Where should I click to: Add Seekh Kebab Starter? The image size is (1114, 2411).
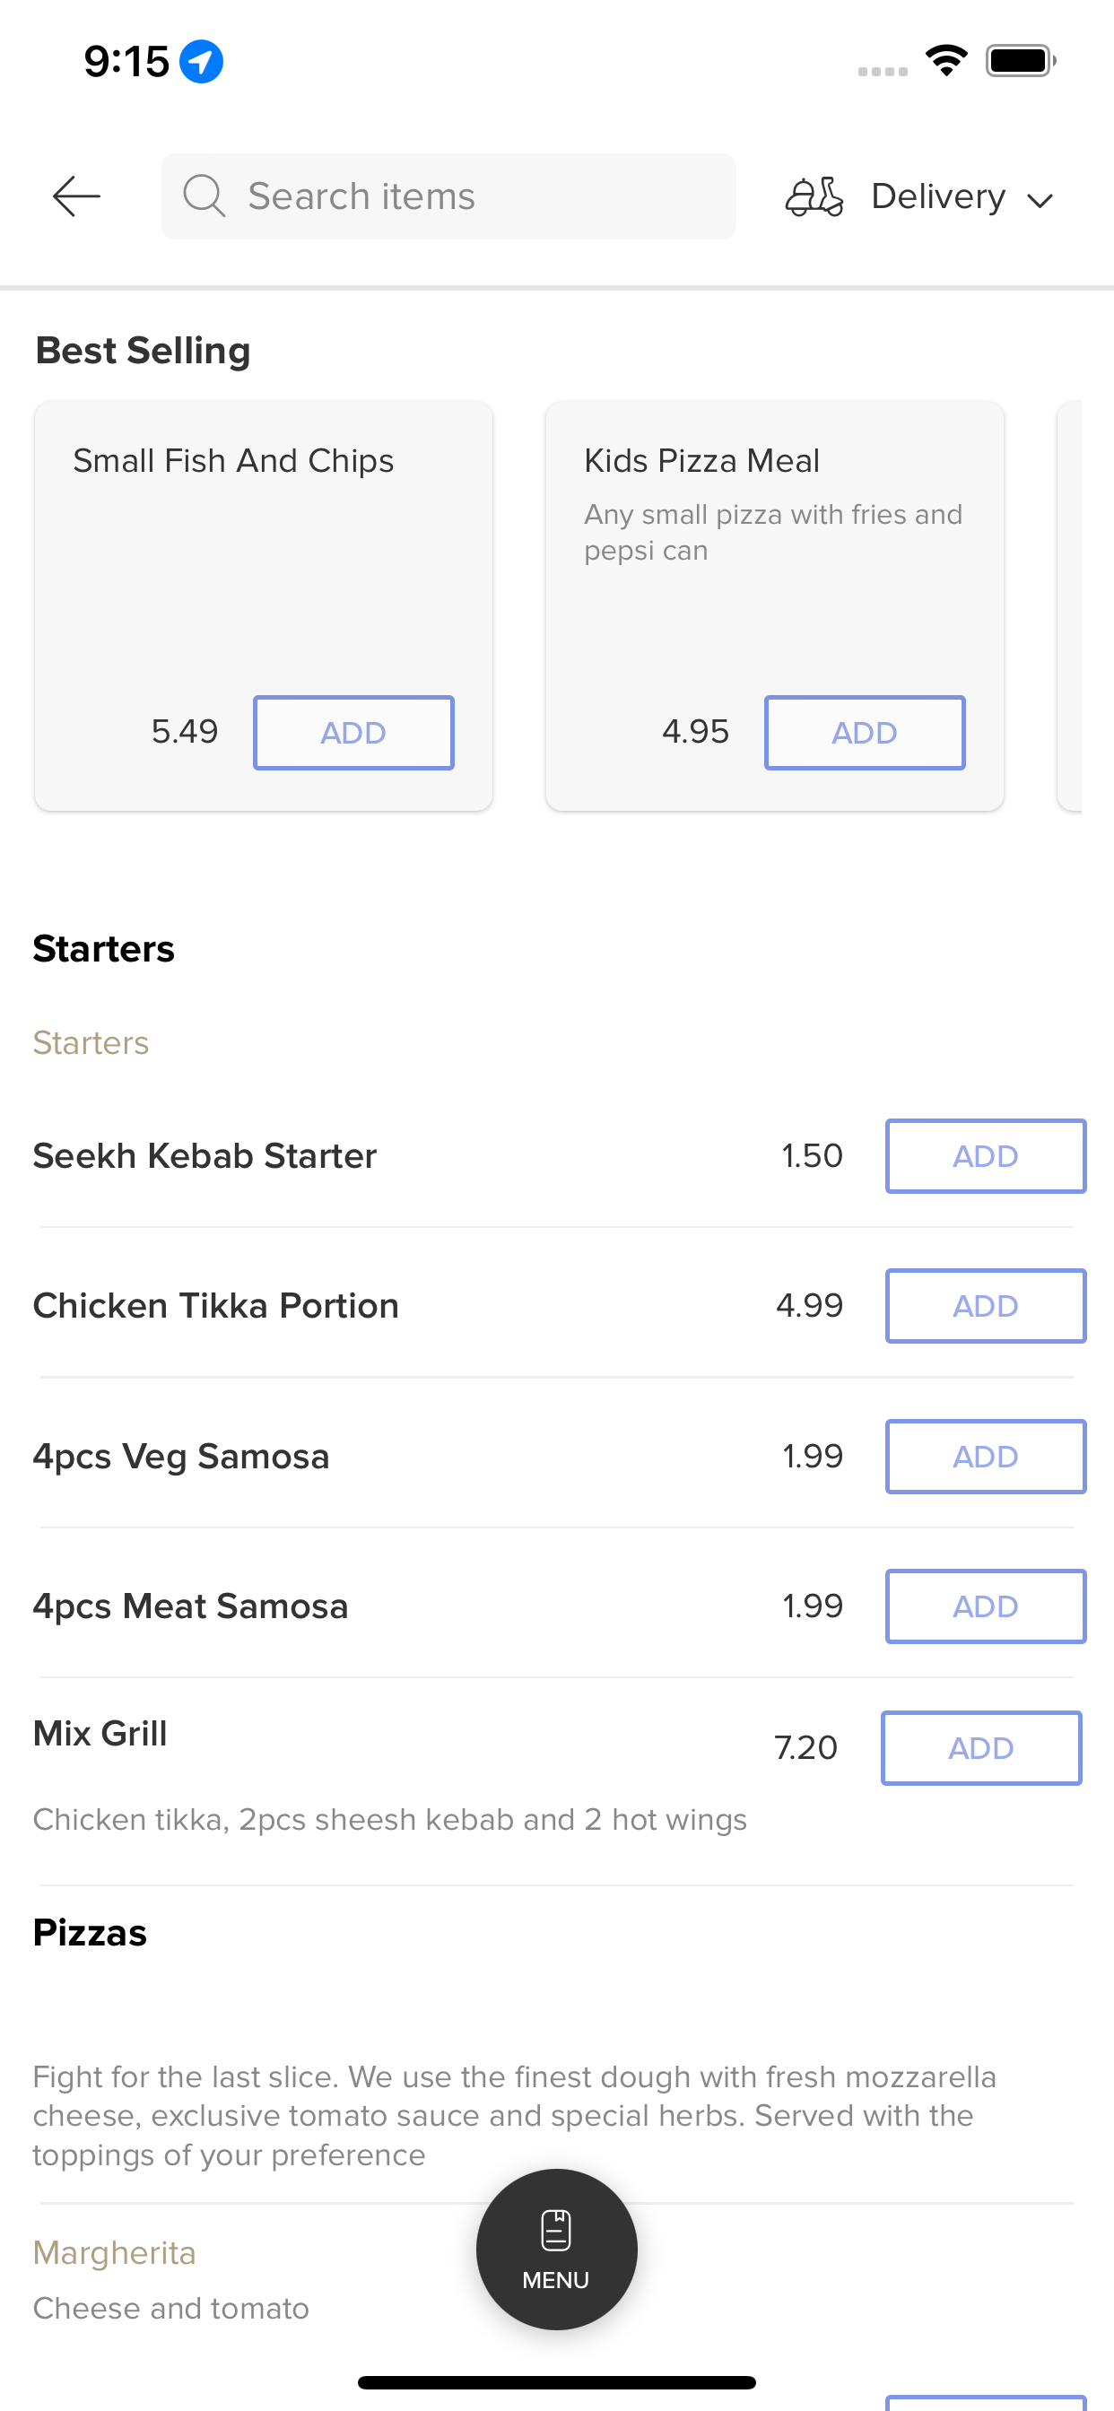tap(986, 1156)
